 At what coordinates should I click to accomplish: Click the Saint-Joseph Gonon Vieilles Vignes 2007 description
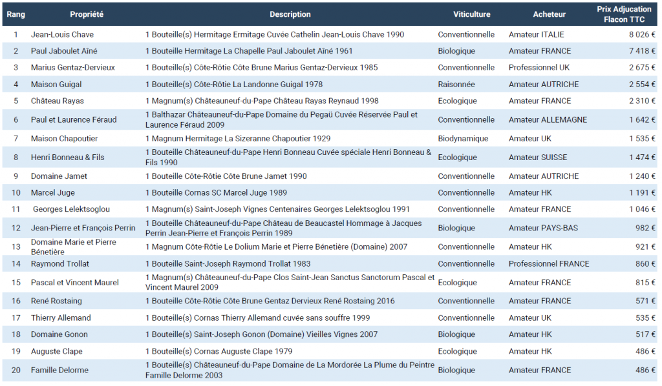click(x=261, y=334)
